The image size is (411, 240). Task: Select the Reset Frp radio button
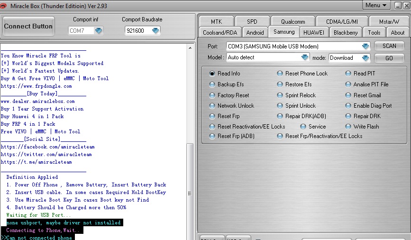tap(212, 116)
